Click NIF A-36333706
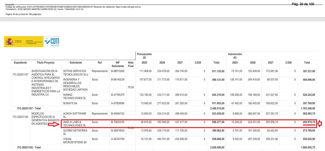Image resolution: width=325 pixels, height=151 pixels. tap(118, 139)
